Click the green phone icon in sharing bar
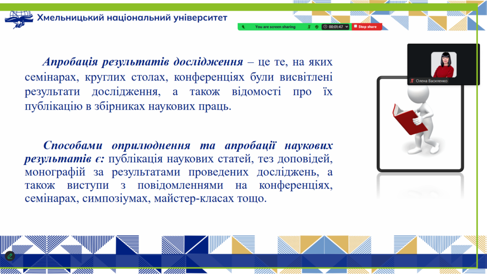This screenshot has height=274, width=487. point(243,27)
